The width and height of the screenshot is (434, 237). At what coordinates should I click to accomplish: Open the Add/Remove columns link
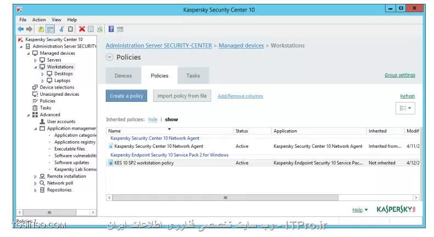click(240, 96)
